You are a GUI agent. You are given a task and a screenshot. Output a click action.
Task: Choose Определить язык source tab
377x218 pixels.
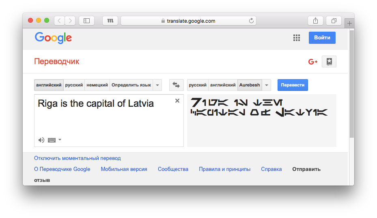131,85
